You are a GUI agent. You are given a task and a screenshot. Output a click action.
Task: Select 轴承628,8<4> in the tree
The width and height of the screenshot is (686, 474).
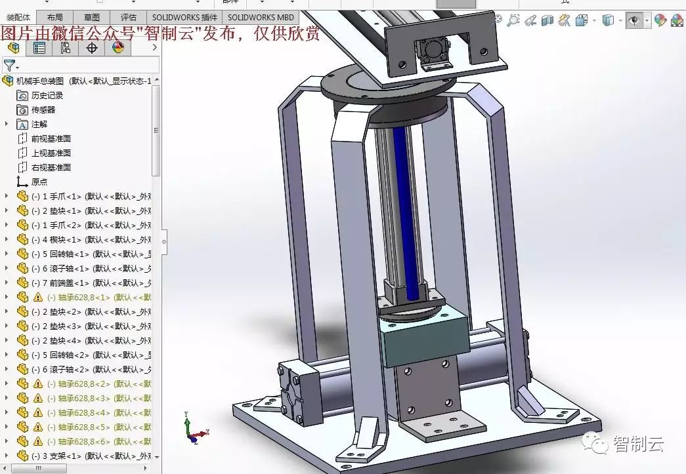click(99, 413)
